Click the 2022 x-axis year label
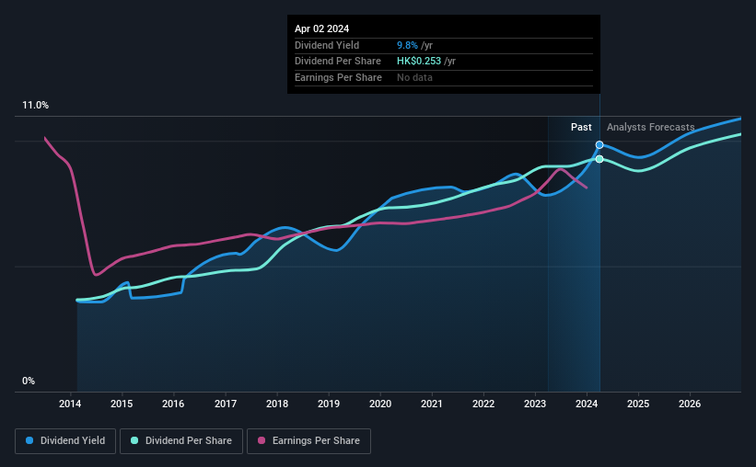756x467 pixels. pos(483,404)
